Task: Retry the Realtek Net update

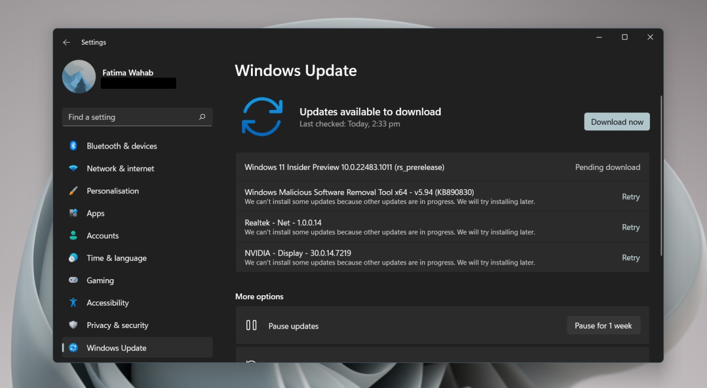Action: coord(630,227)
